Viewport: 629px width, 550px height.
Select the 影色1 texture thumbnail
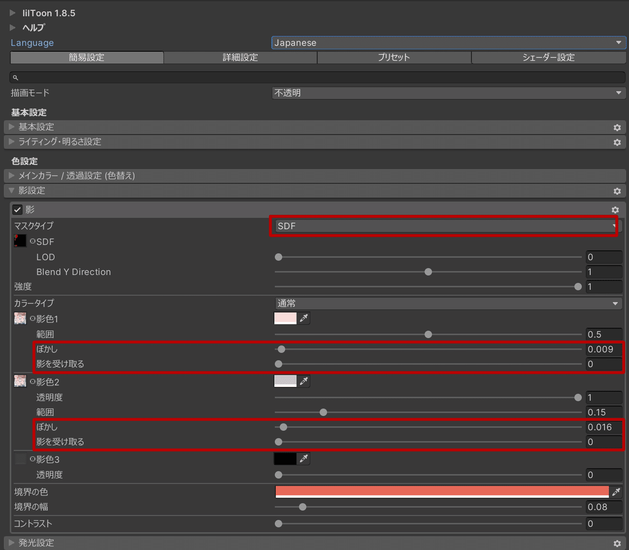tap(20, 318)
